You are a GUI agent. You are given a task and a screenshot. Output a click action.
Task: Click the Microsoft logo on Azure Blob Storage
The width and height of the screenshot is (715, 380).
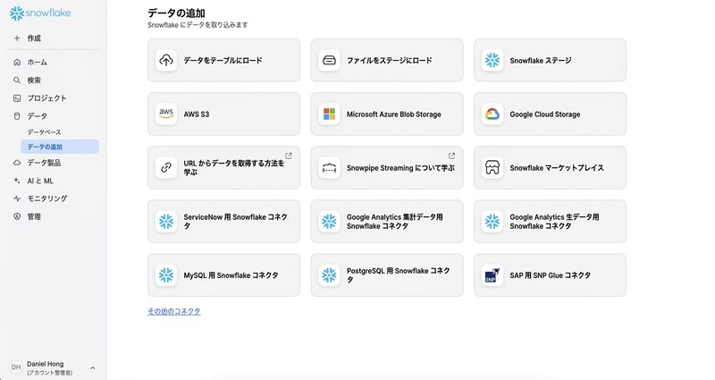(329, 114)
